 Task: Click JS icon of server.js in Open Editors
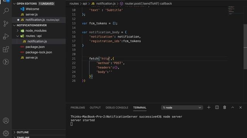coord(22,15)
